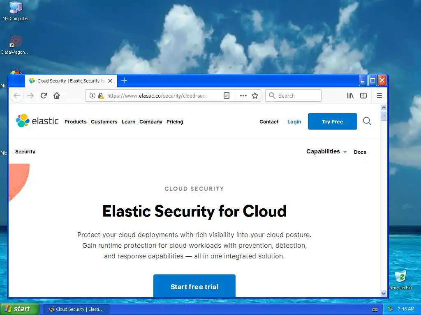Click the Security breadcrumb link

(x=25, y=152)
